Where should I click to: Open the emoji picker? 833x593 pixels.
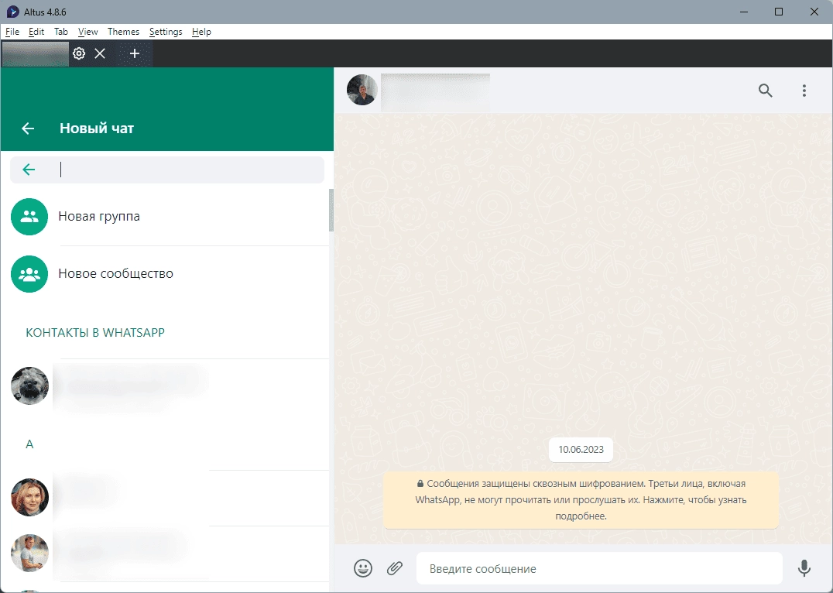[363, 568]
